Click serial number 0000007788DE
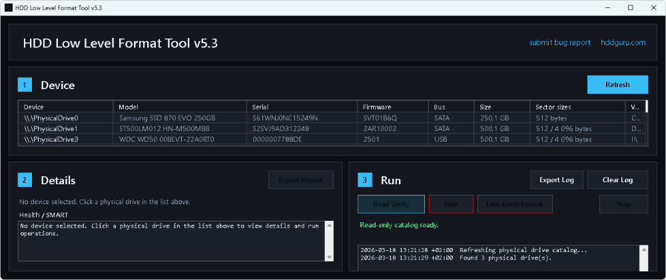This screenshot has height=280, width=666. click(x=277, y=139)
